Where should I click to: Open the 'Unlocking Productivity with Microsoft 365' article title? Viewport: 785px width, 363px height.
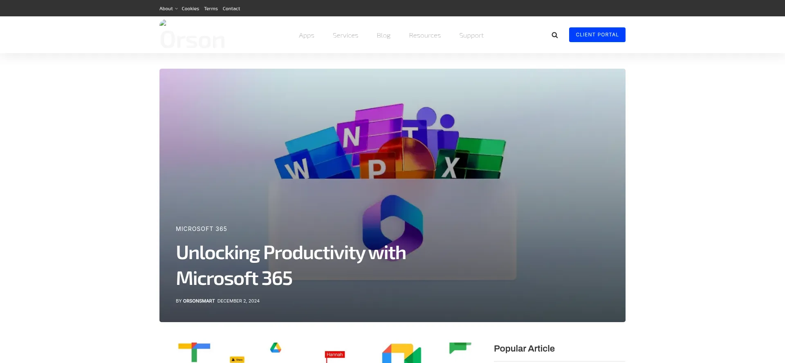290,265
